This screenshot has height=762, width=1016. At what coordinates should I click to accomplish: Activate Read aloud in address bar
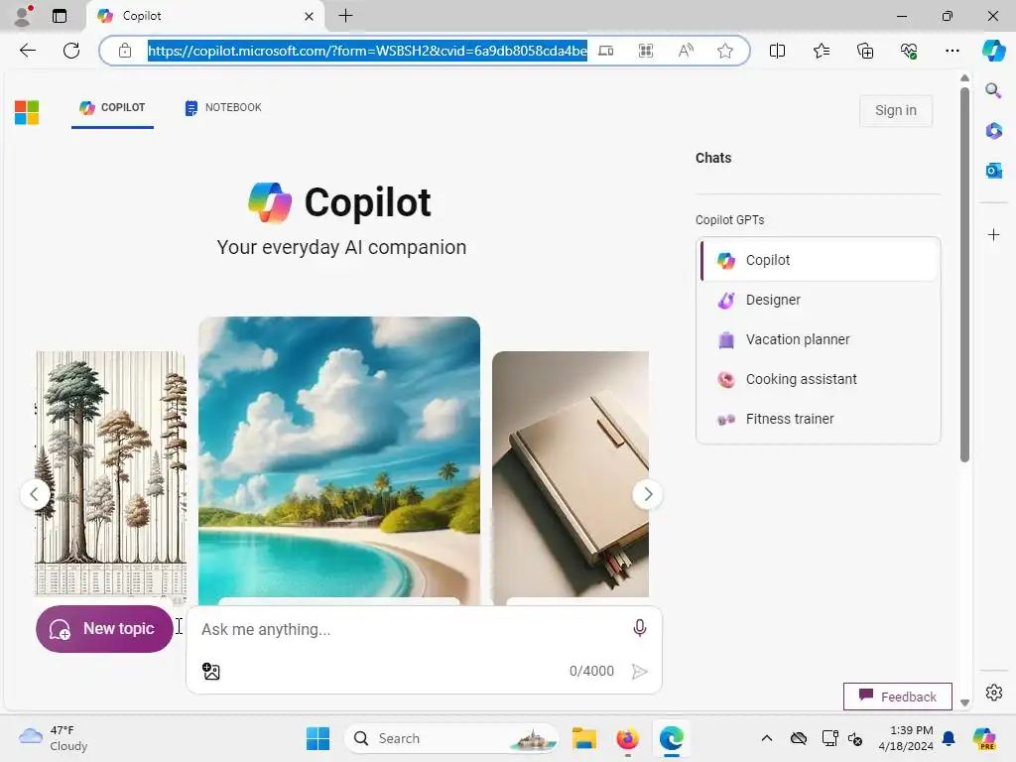[x=686, y=51]
